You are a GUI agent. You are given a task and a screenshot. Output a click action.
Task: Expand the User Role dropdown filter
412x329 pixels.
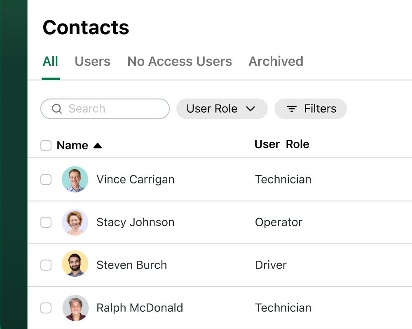pos(222,109)
